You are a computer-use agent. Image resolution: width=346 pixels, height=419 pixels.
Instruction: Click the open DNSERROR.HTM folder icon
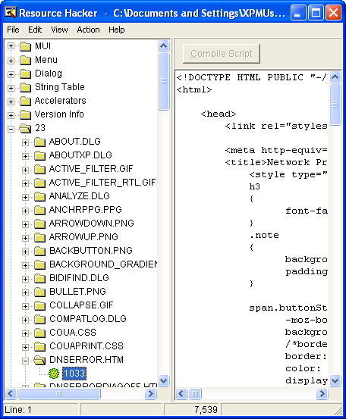pyautogui.click(x=40, y=360)
